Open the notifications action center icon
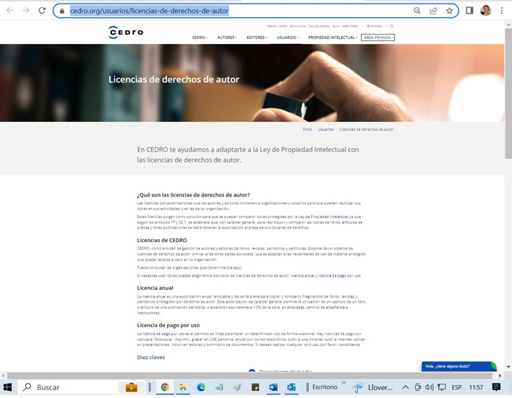This screenshot has height=398, width=512. pyautogui.click(x=496, y=387)
